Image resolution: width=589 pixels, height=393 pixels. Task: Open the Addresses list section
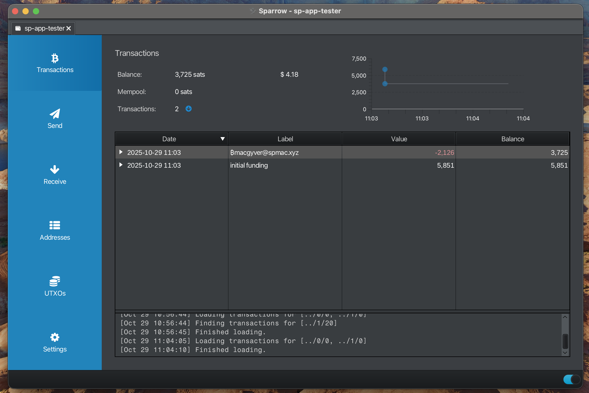coord(55,231)
